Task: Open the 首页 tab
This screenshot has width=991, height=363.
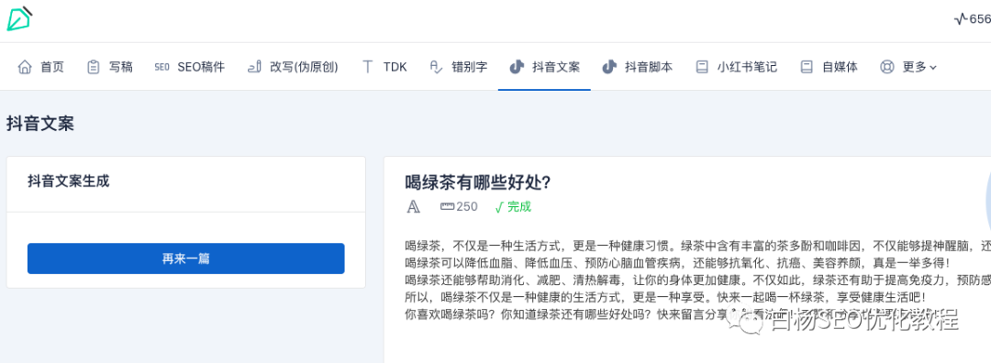Action: [x=41, y=67]
